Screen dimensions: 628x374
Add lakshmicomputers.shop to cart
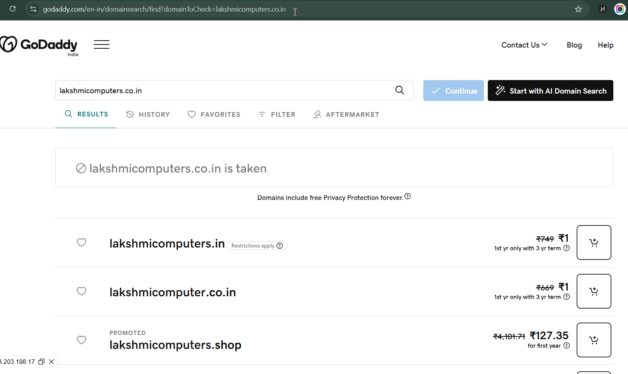point(593,340)
